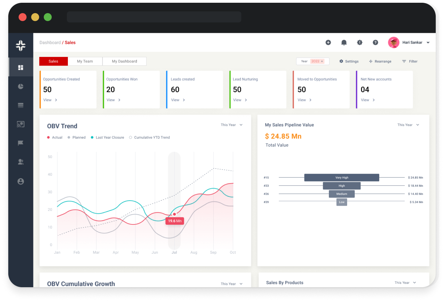This screenshot has height=301, width=444.
Task: Click the Rearrange button
Action: click(x=380, y=61)
